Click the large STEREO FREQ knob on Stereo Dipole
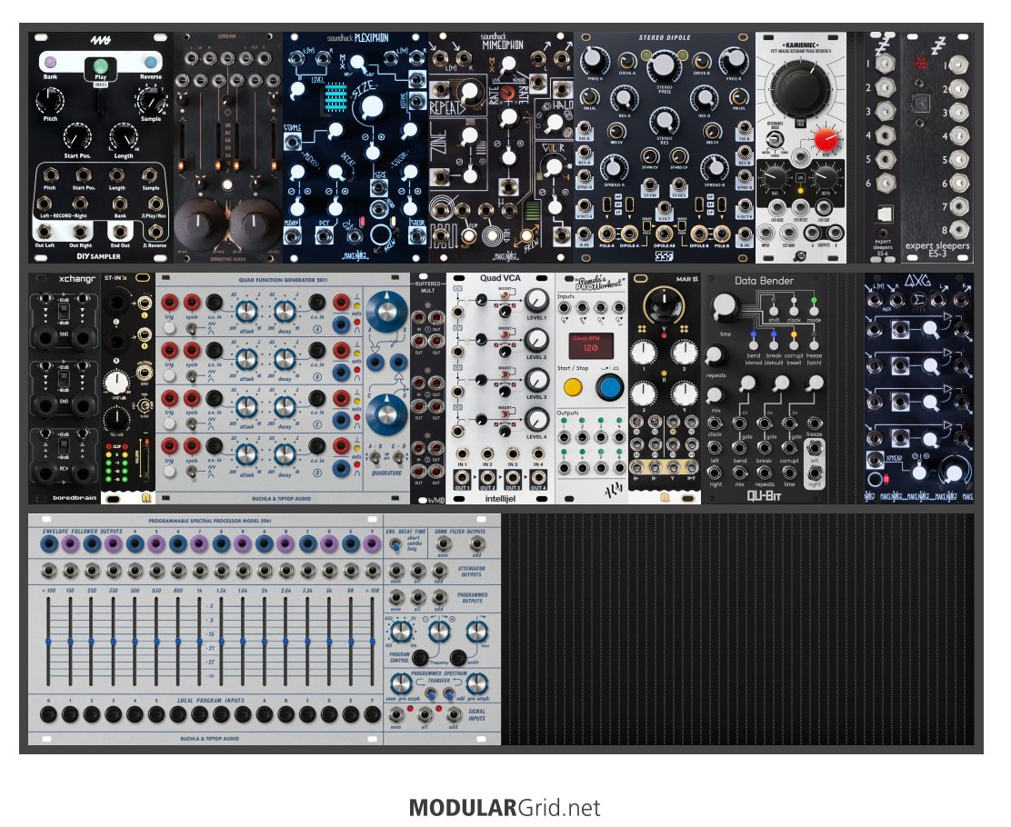Screen dimensions: 1011x827 [x=664, y=65]
